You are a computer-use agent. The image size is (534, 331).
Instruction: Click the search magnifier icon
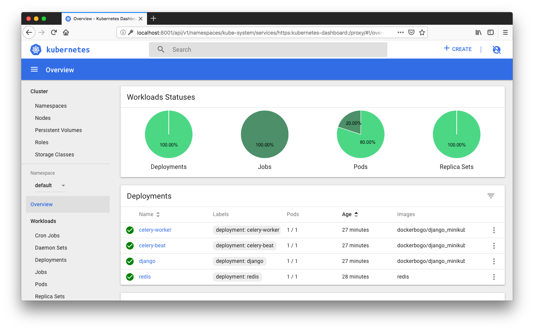161,49
